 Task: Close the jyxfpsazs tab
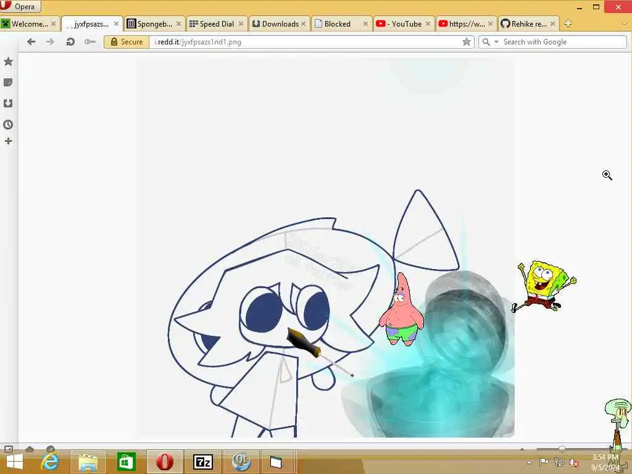[x=116, y=24]
